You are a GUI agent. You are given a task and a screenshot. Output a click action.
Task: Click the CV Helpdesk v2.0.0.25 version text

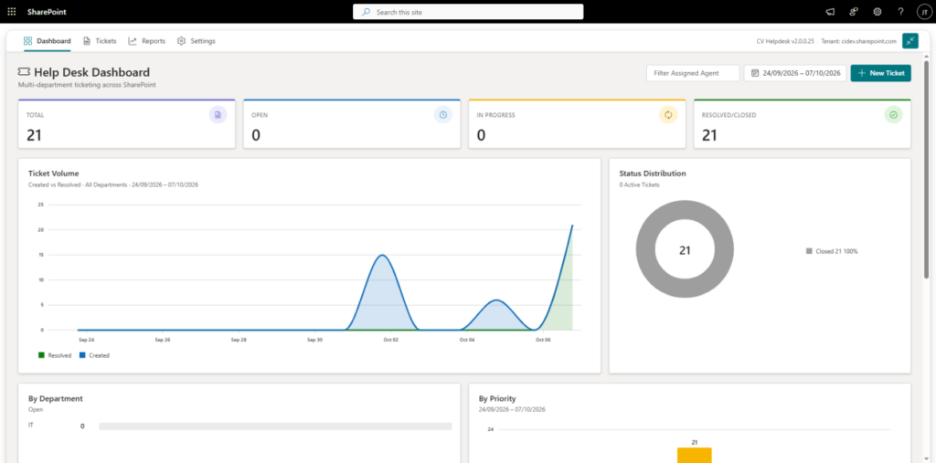point(785,41)
